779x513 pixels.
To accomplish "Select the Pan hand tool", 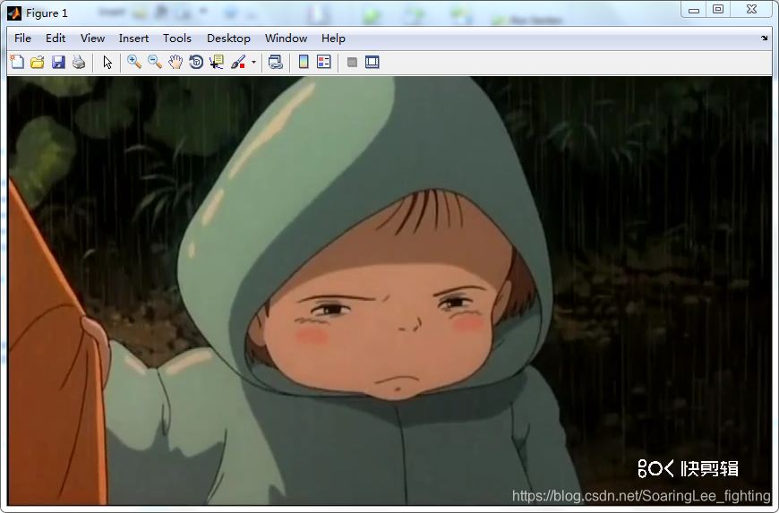I will (175, 62).
